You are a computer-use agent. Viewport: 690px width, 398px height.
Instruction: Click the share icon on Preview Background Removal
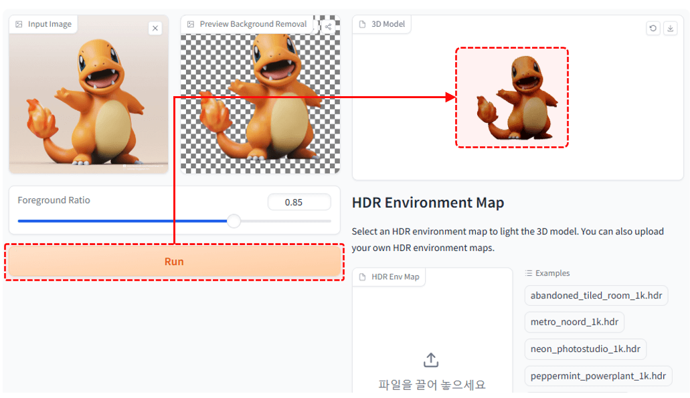point(329,27)
